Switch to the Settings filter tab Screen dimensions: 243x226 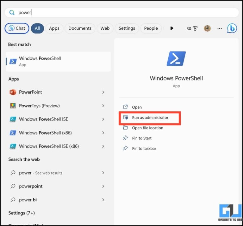tap(127, 28)
